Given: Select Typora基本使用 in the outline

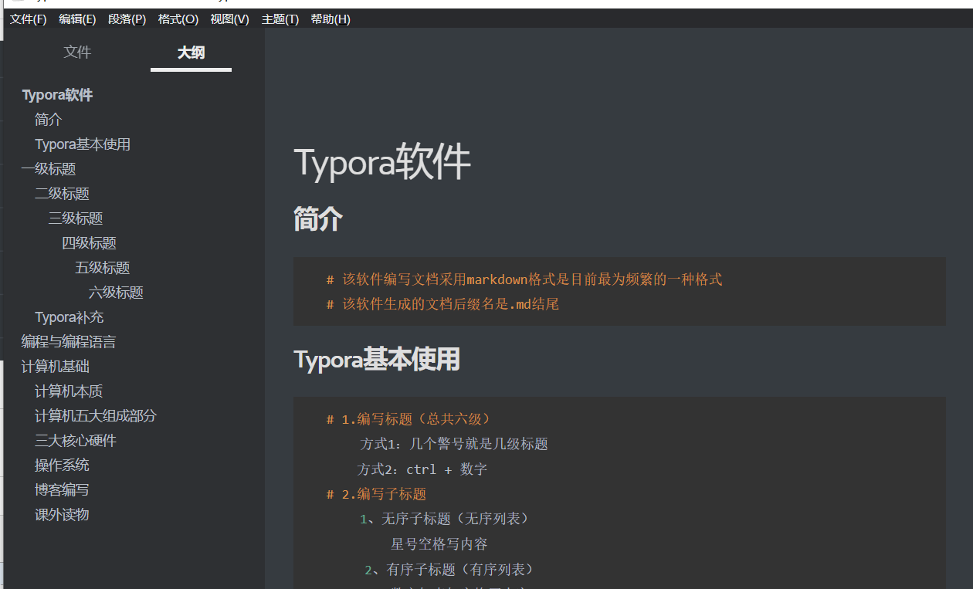Looking at the screenshot, I should click(x=83, y=144).
